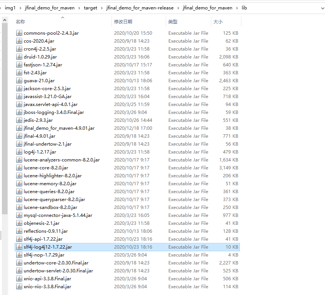Image resolution: width=325 pixels, height=295 pixels.
Task: Click the mysql-connector-java-5.1.44.jar icon
Action: (19, 215)
